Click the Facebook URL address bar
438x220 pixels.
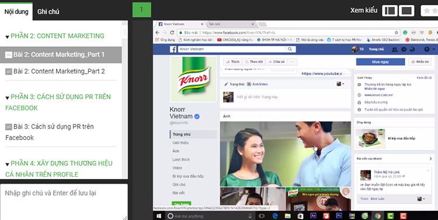coord(288,33)
